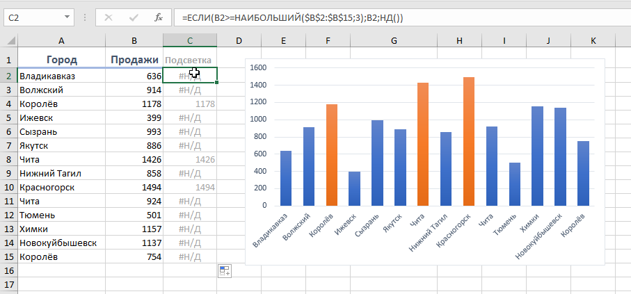Image resolution: width=631 pixels, height=294 pixels.
Task: Select the #Н/Д cell in Волжский row
Action: pos(190,90)
